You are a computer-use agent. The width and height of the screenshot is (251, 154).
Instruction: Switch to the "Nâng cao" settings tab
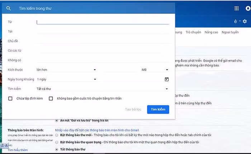(x=211, y=32)
